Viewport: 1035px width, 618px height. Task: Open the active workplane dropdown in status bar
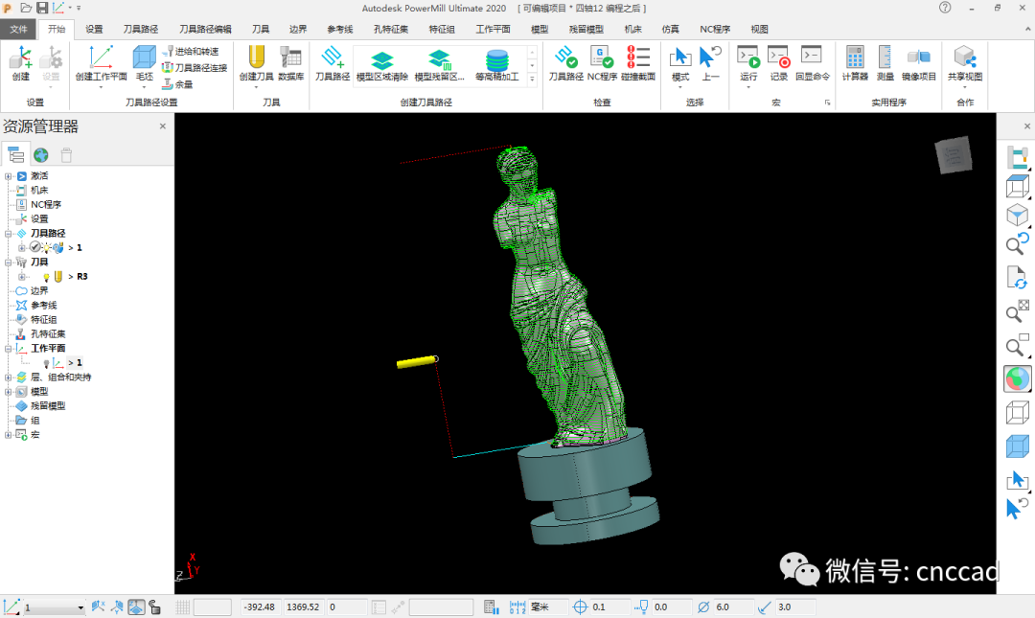(80, 607)
